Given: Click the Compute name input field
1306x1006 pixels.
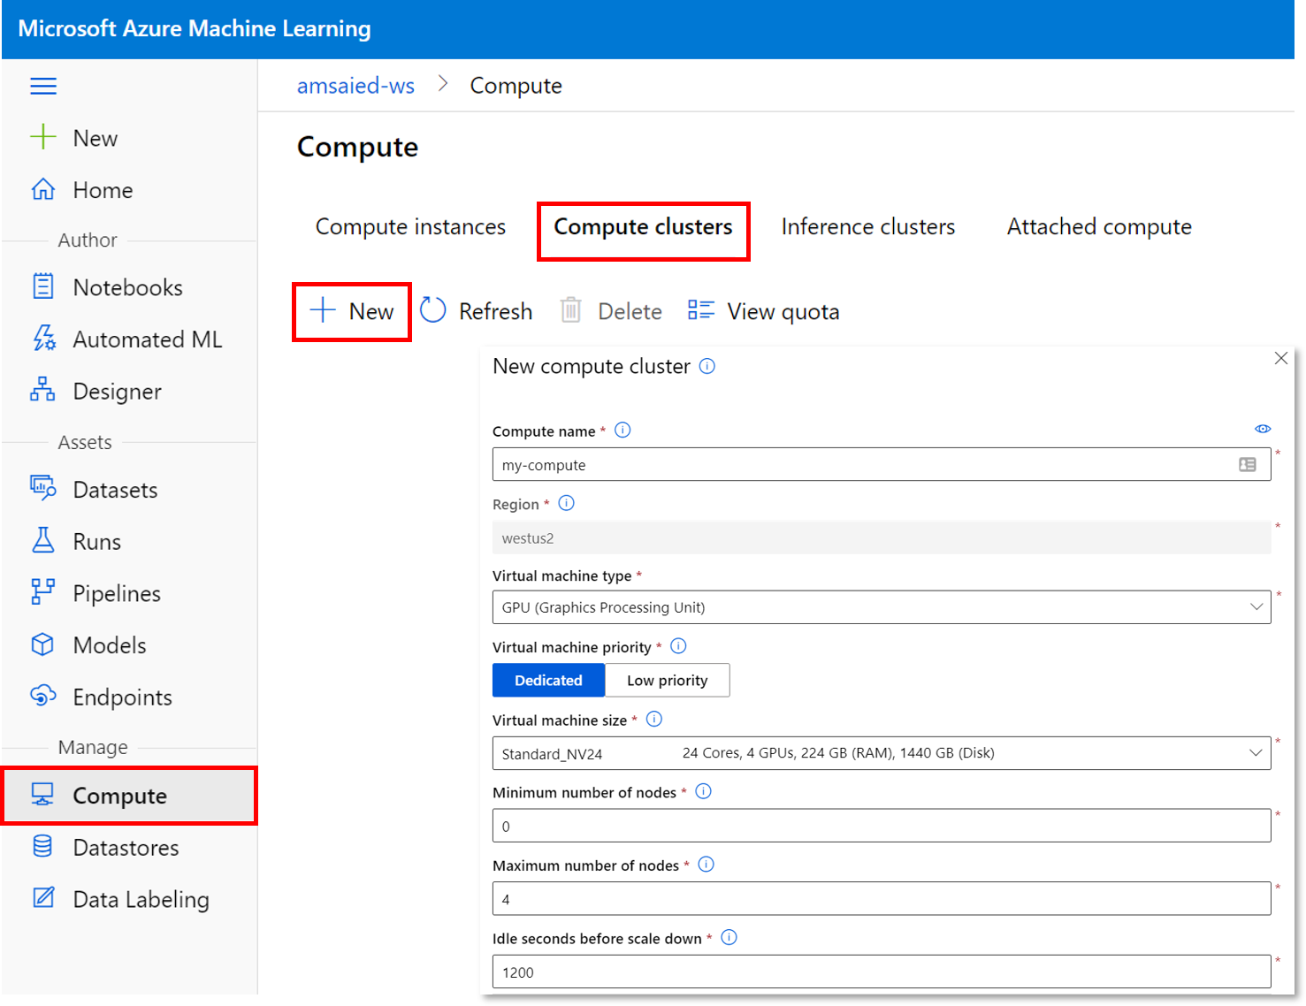Looking at the screenshot, I should click(x=882, y=464).
